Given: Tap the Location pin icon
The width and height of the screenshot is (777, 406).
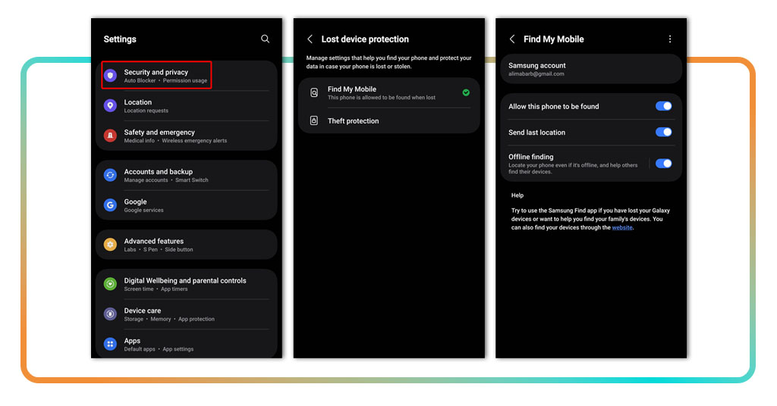Looking at the screenshot, I should pyautogui.click(x=111, y=106).
